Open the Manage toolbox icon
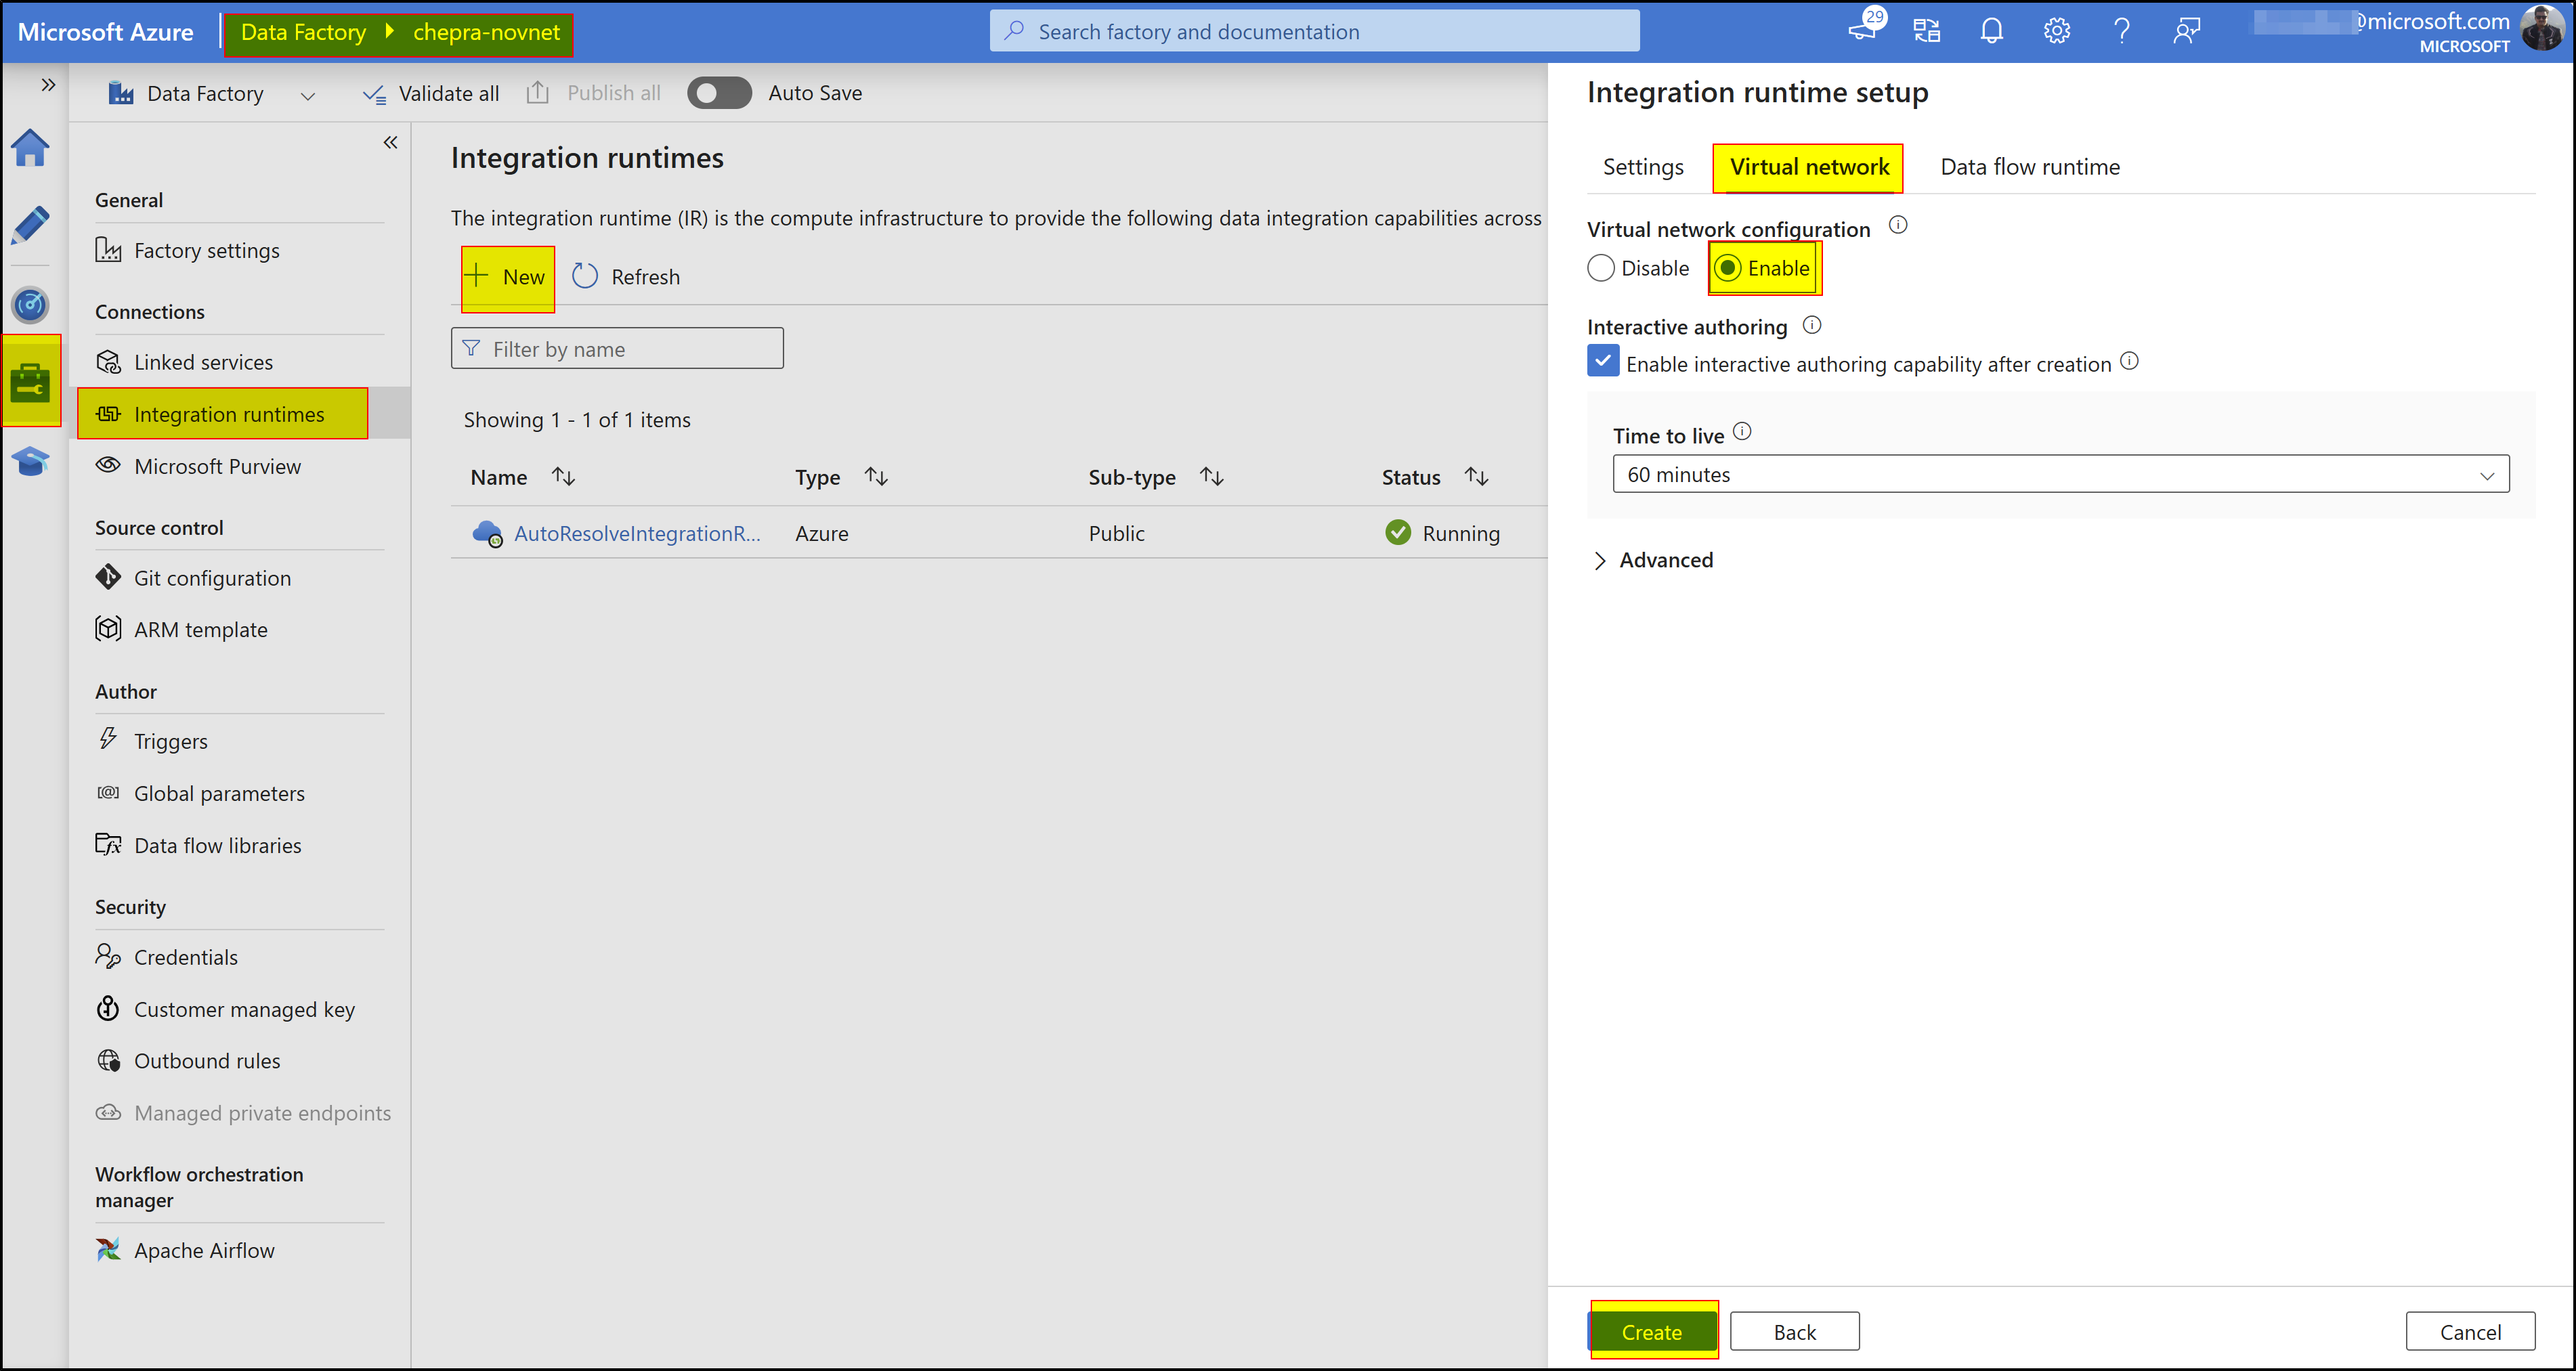2576x1371 pixels. click(30, 382)
